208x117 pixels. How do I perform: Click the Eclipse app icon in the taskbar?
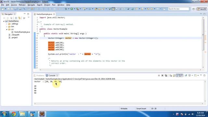(42, 114)
